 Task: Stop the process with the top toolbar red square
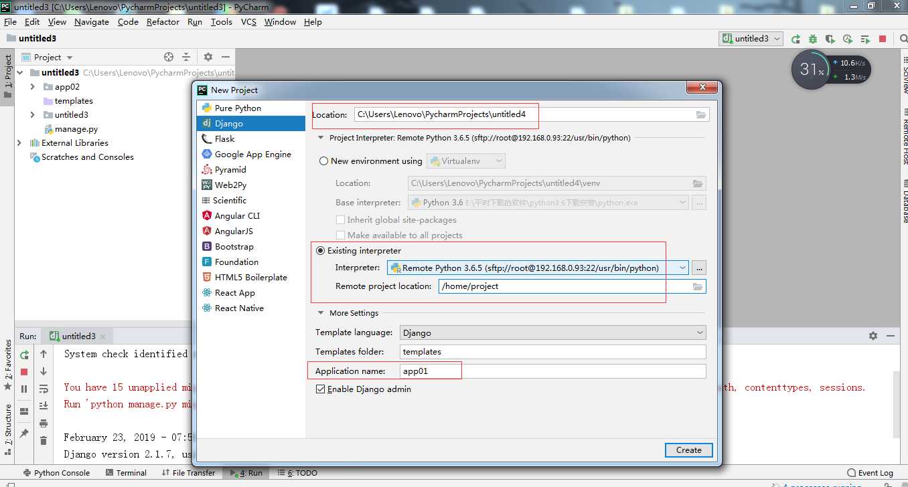[883, 39]
